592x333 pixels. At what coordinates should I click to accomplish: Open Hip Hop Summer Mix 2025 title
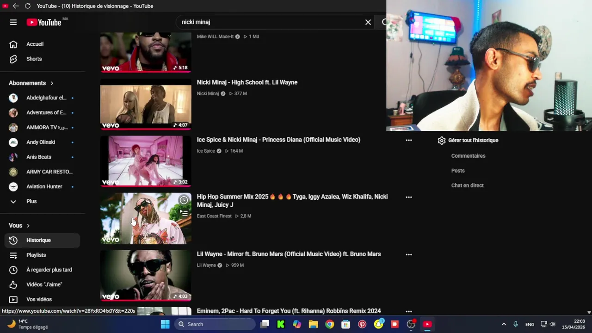(x=292, y=201)
